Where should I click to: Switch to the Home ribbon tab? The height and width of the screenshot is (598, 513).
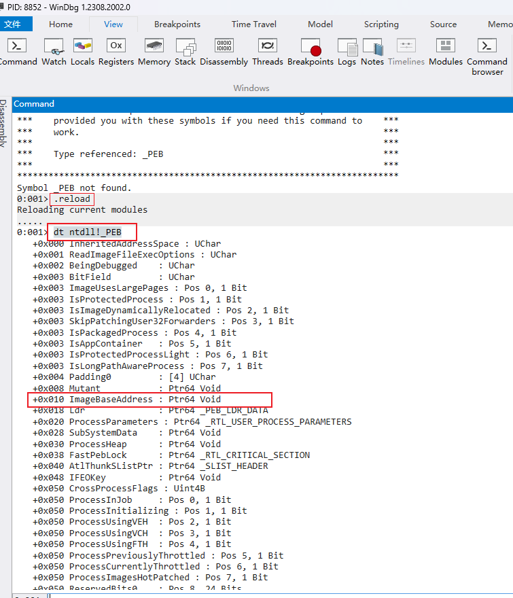coord(60,24)
